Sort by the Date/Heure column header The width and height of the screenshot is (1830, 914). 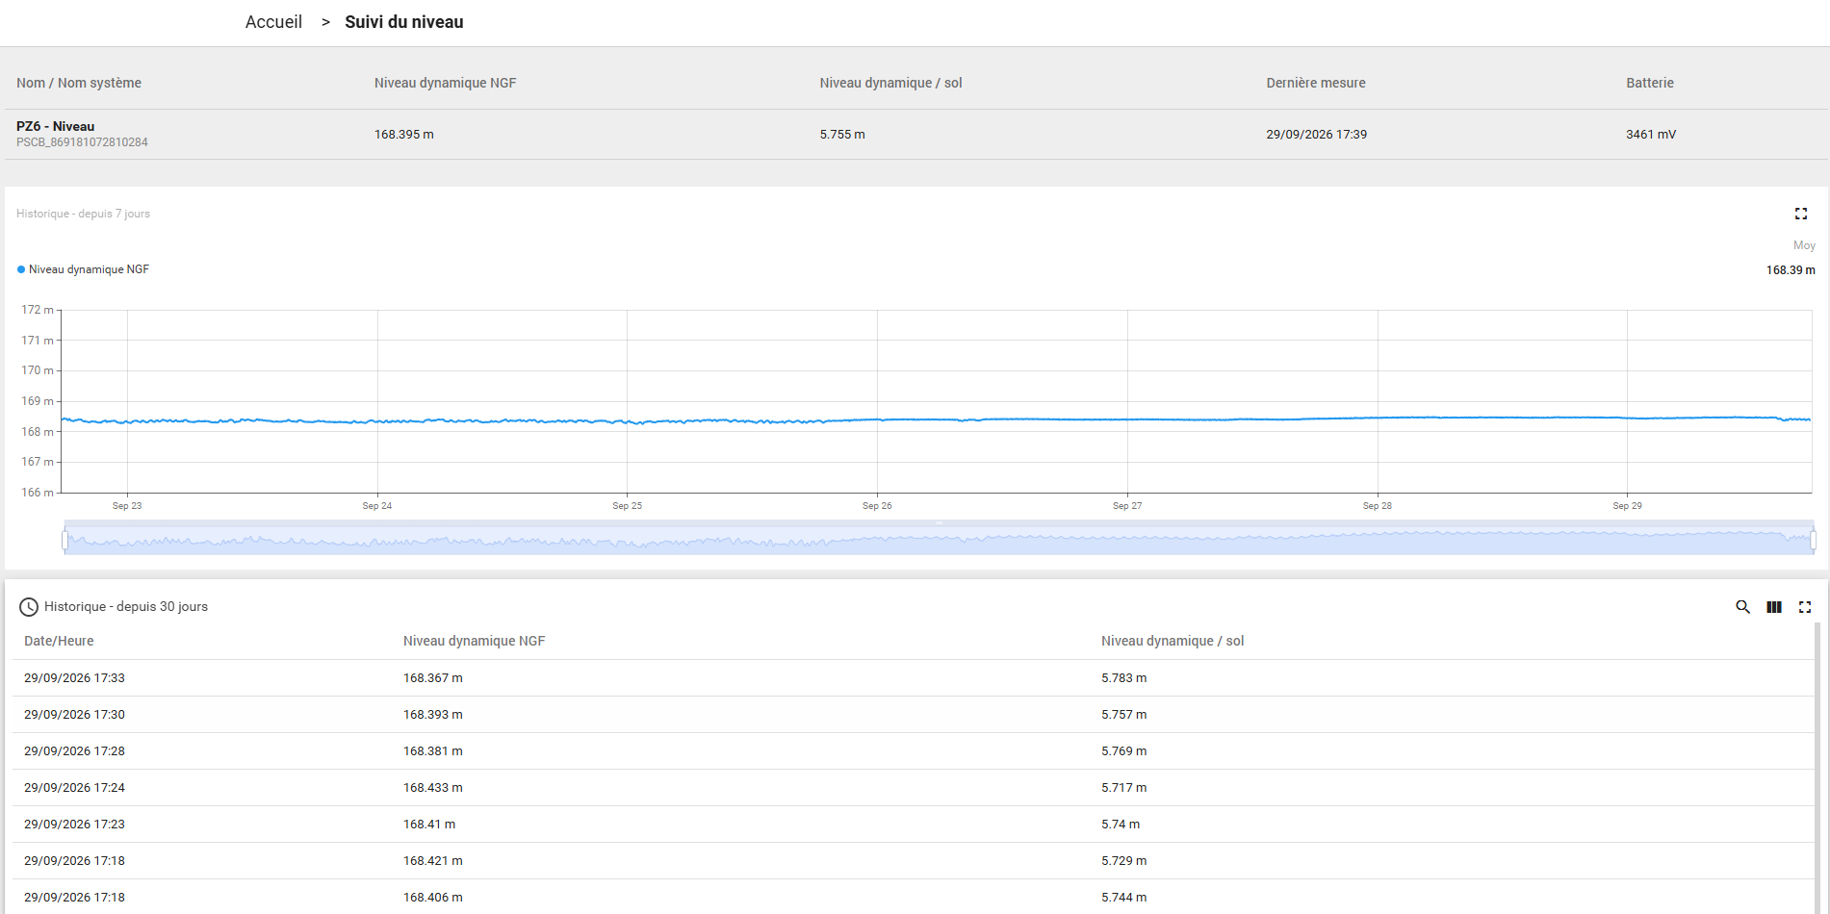coord(59,641)
